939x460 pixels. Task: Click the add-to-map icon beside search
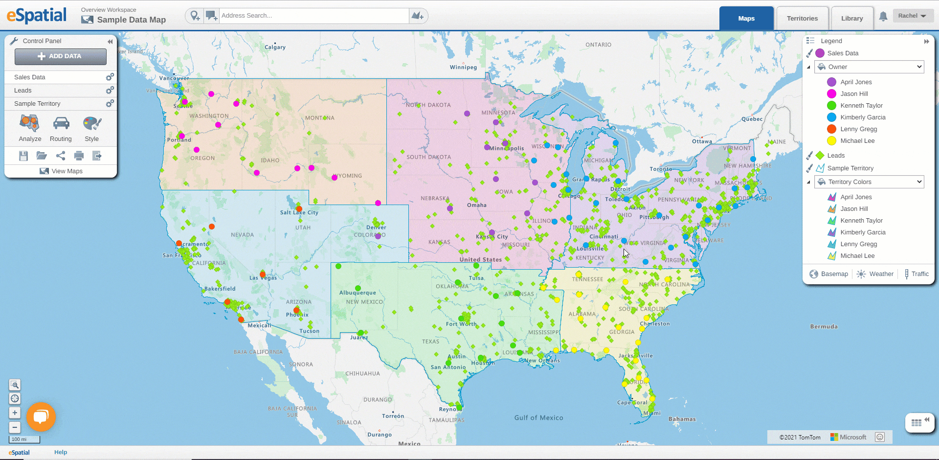click(x=418, y=16)
